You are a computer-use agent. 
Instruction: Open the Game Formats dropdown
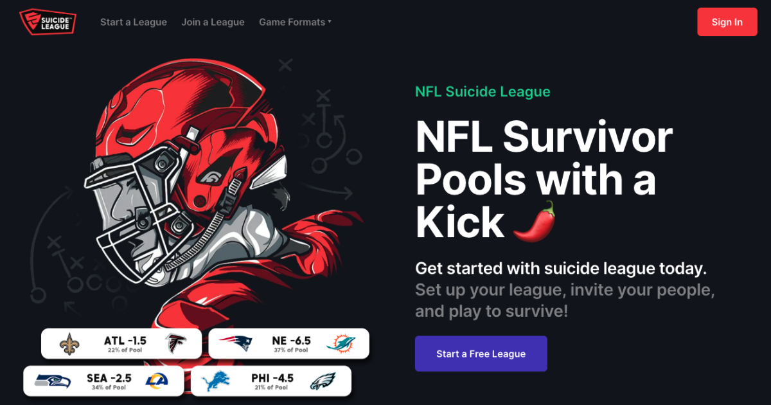point(292,21)
